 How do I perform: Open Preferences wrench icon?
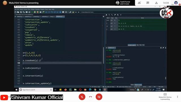[x=70, y=12]
